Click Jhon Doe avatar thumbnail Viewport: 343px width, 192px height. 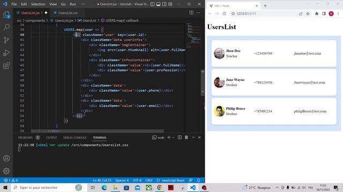(x=219, y=53)
